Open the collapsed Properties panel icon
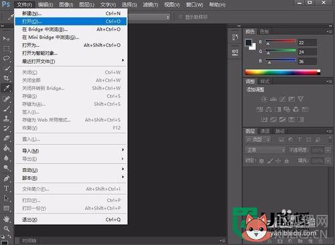 [234, 52]
